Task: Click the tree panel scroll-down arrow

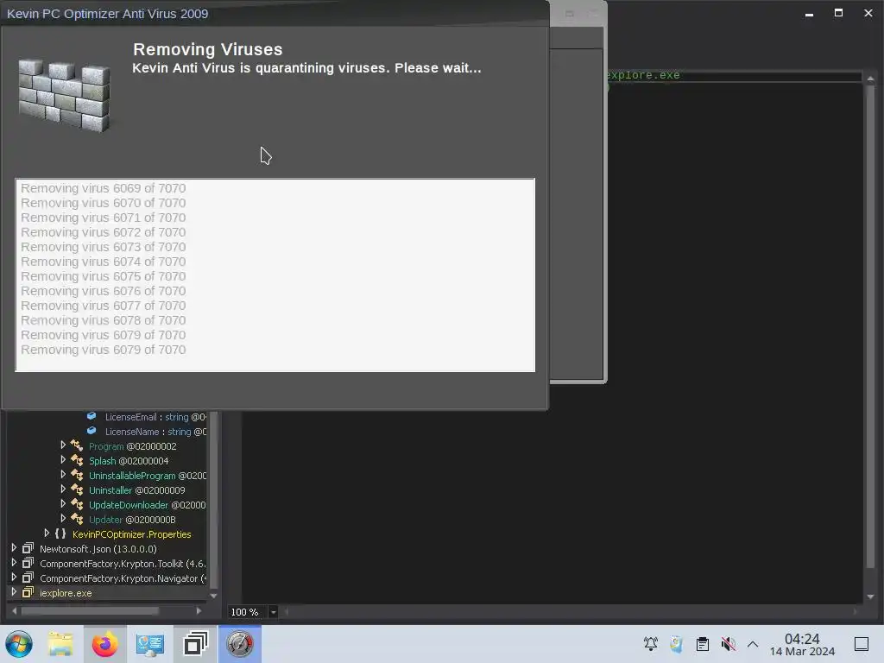Action: pos(214,596)
